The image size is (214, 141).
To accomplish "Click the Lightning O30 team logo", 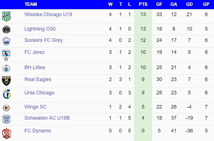I will [6, 29].
